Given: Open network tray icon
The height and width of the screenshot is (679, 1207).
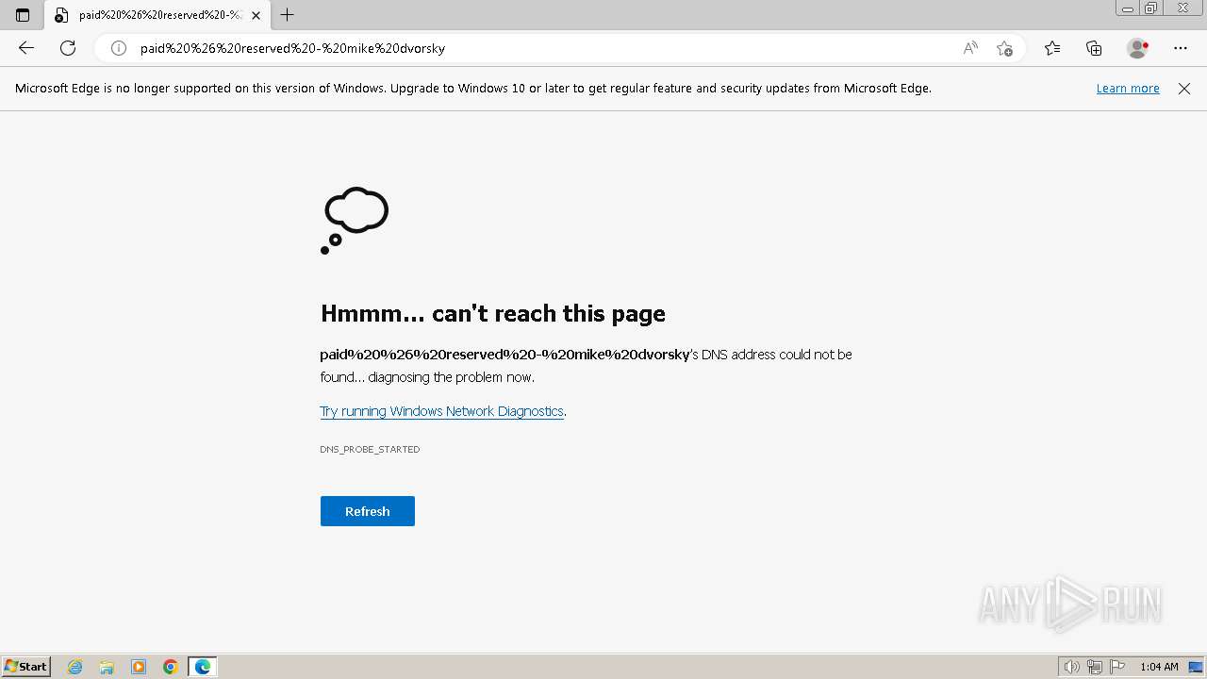Looking at the screenshot, I should (1095, 667).
